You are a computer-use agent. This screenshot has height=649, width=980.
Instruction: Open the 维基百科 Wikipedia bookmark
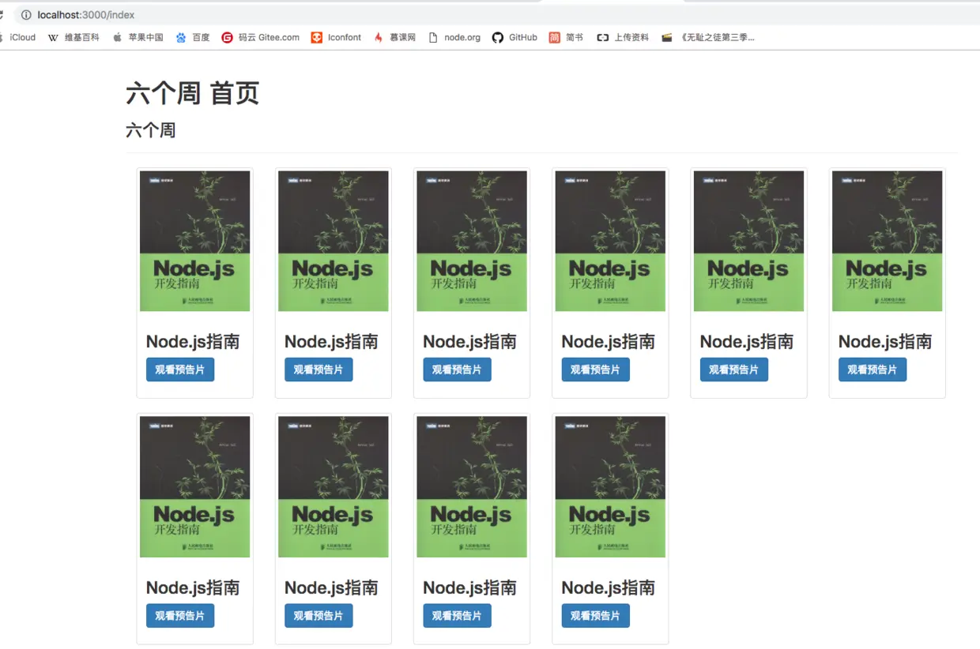pyautogui.click(x=73, y=37)
